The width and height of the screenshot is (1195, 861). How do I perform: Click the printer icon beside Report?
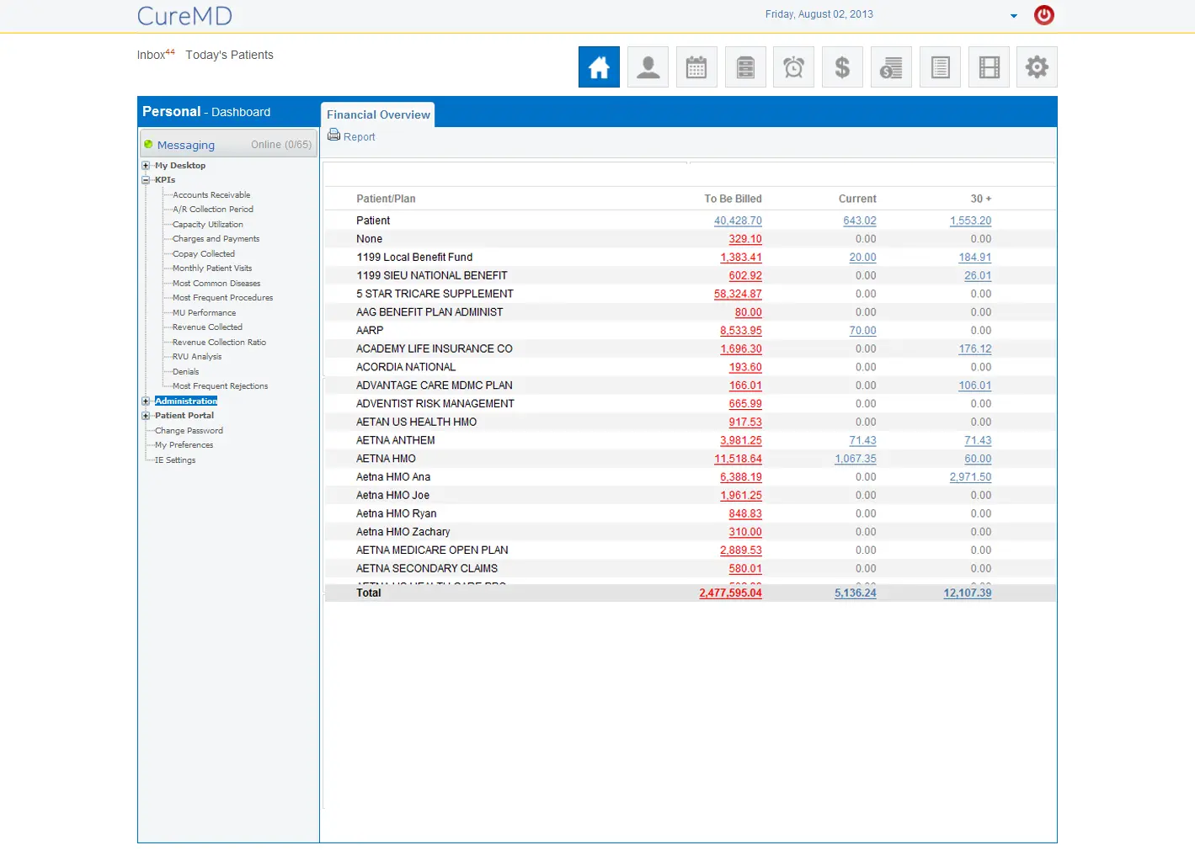tap(334, 135)
